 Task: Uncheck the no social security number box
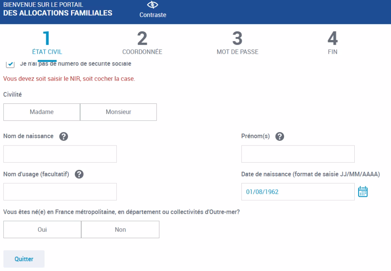[x=11, y=64]
